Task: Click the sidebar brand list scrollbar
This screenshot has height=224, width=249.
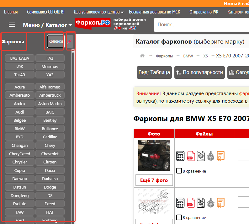Action: [x=73, y=136]
